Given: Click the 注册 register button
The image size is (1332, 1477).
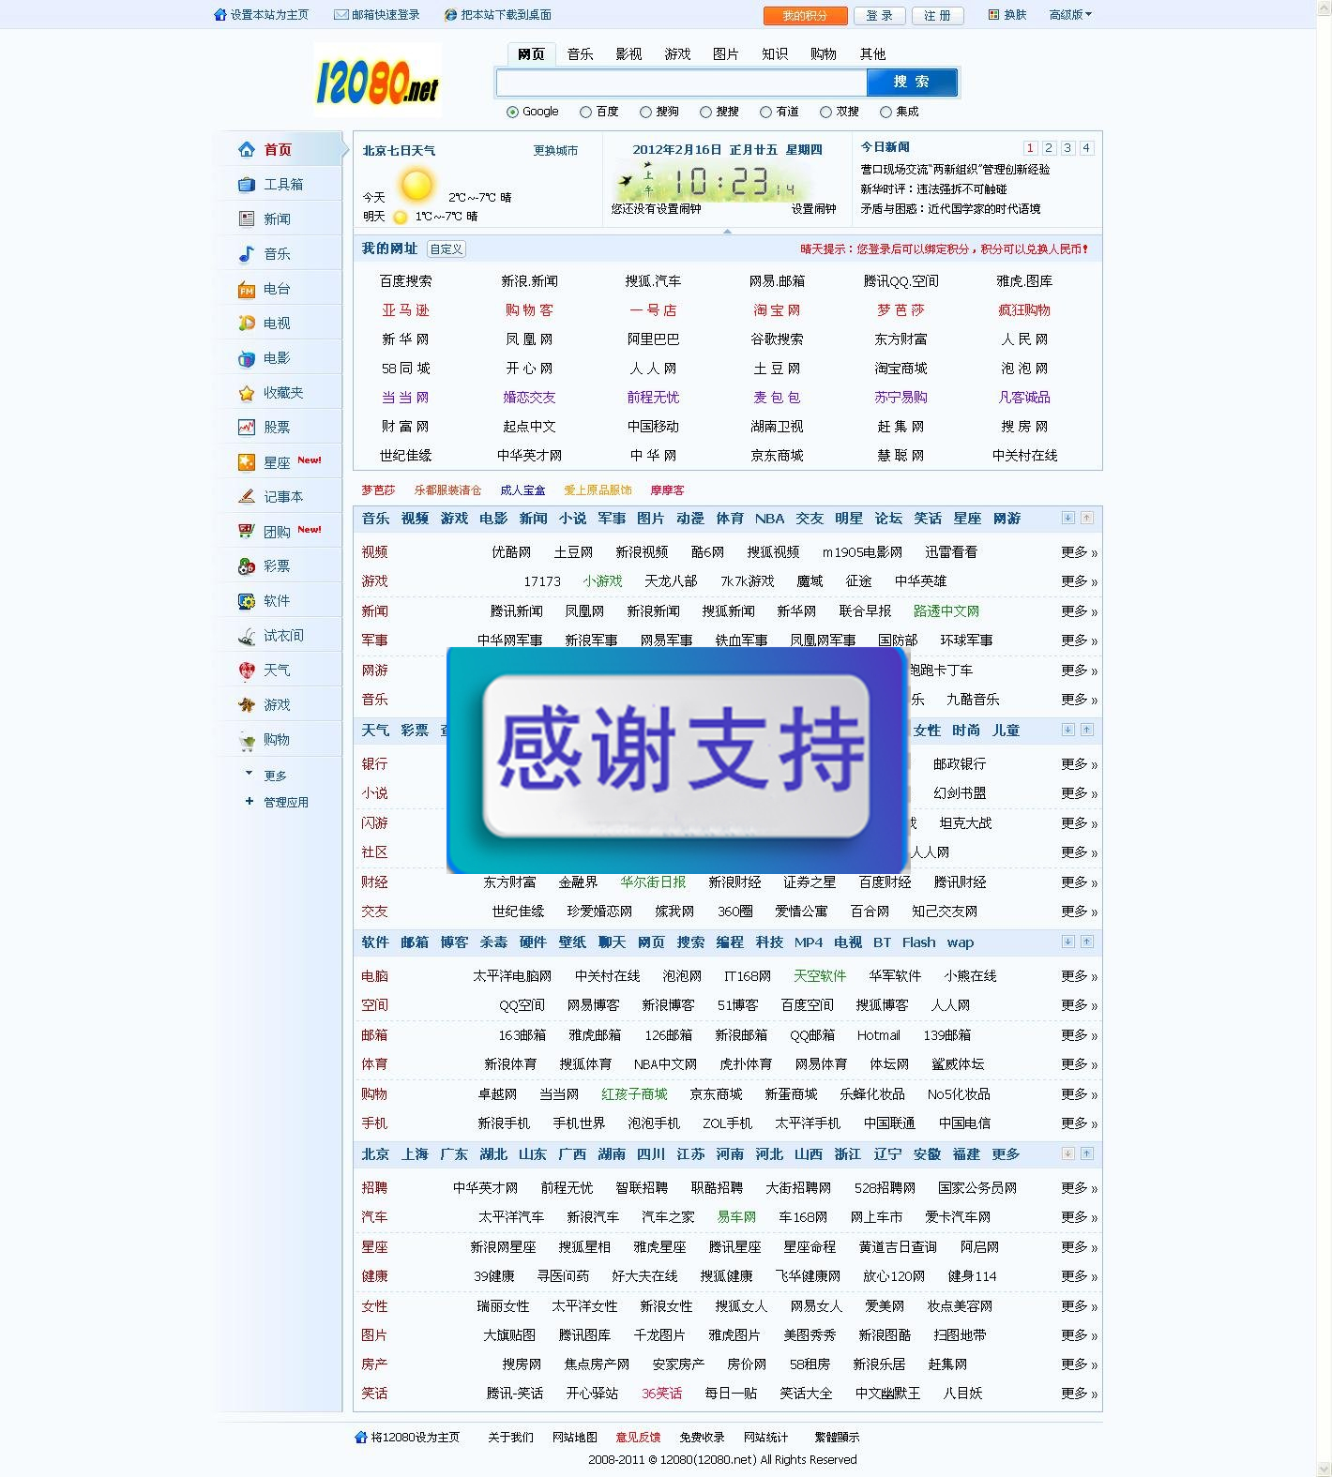Looking at the screenshot, I should click(937, 16).
